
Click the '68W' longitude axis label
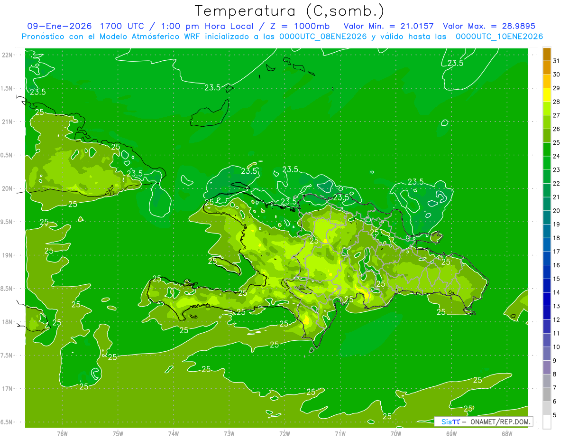507,433
